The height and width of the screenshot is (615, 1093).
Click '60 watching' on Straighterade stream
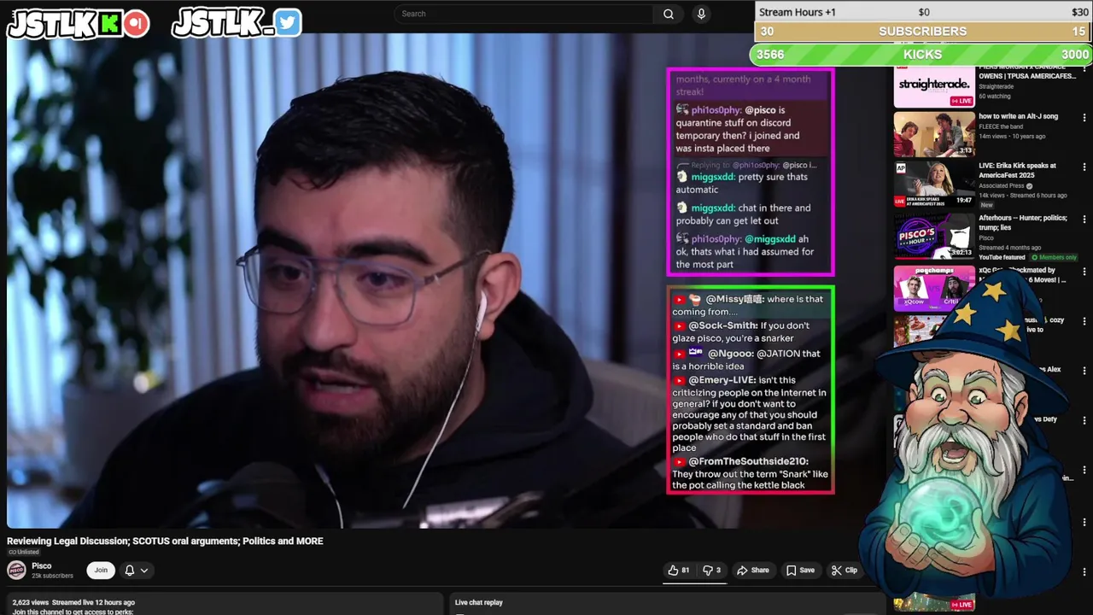point(995,97)
